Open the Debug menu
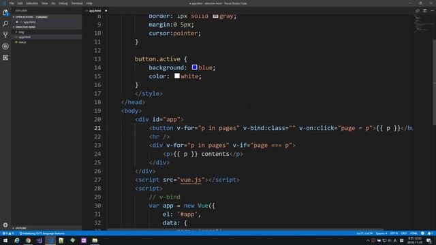 tap(63, 3)
